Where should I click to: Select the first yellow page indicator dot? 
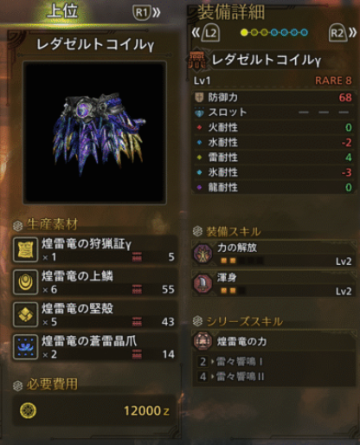point(244,33)
